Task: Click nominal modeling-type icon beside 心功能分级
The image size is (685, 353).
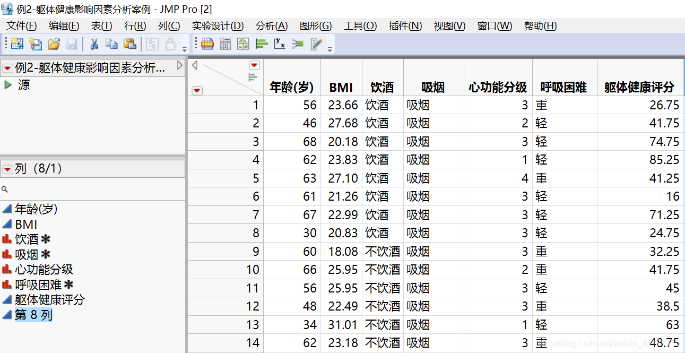Action: pyautogui.click(x=7, y=270)
